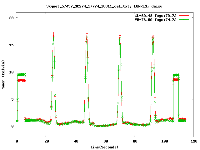Click x-axis tick label 80
This screenshot has width=200, height=150.
click(135, 141)
